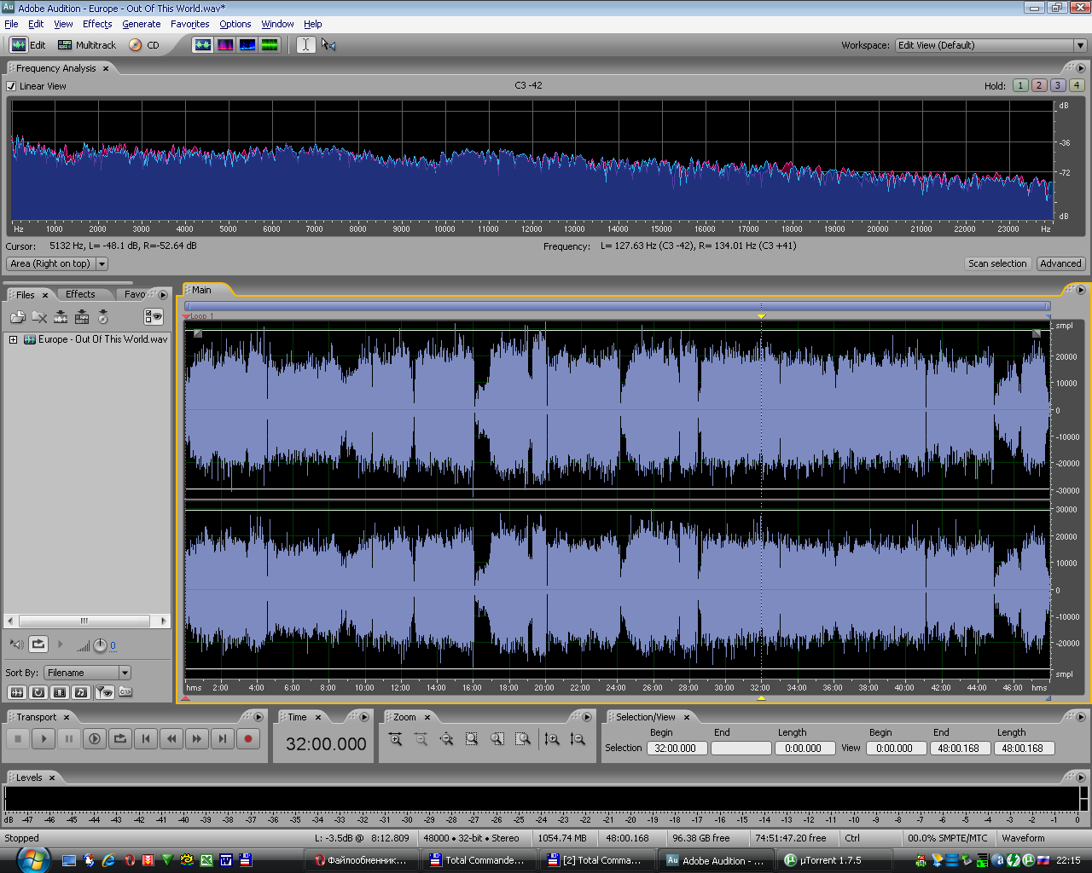Toggle show video files filter
Image resolution: width=1092 pixels, height=873 pixels.
[60, 692]
